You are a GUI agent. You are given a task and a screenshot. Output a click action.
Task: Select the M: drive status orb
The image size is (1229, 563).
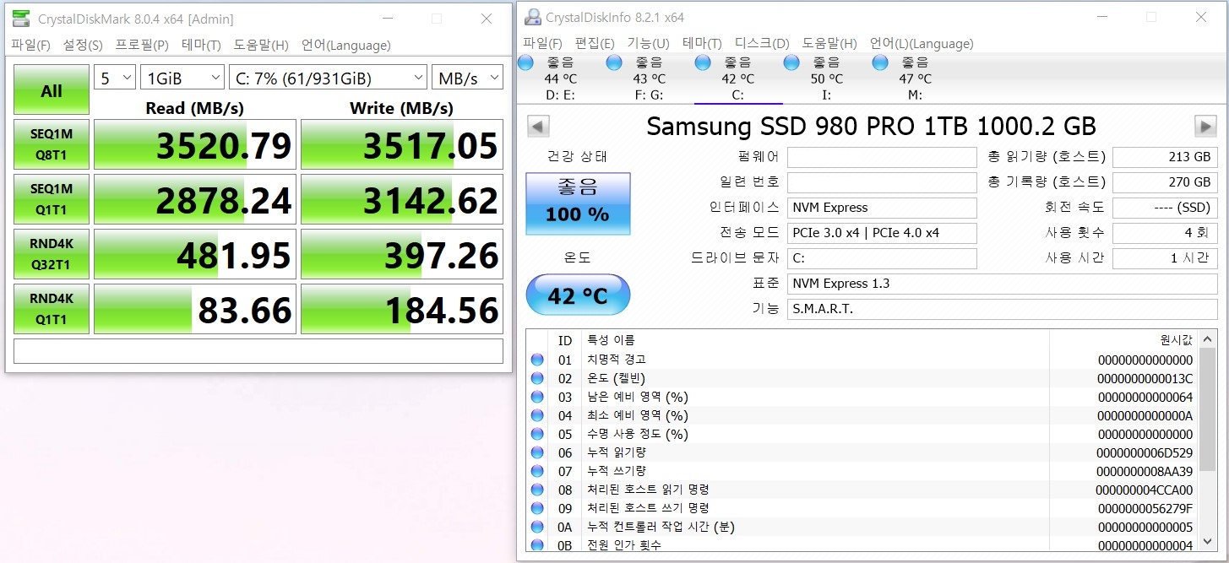[x=880, y=62]
